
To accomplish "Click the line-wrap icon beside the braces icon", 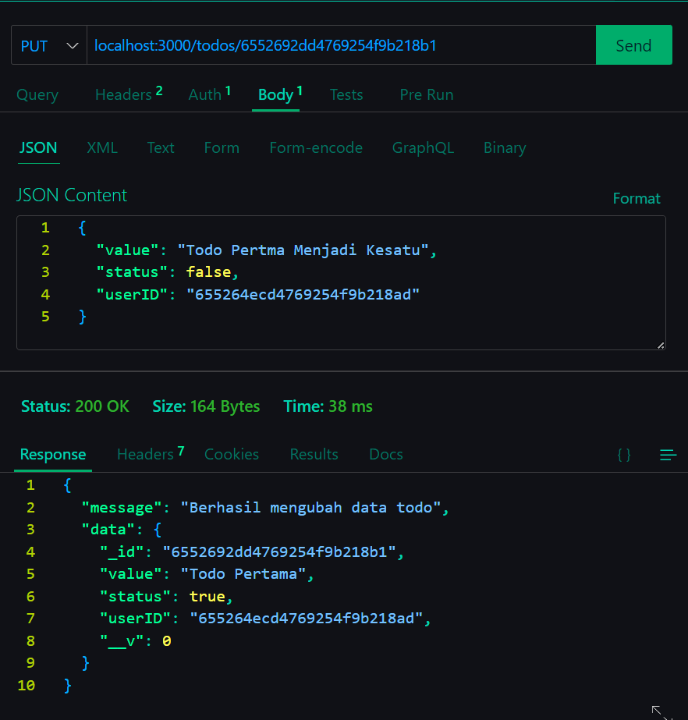I will pyautogui.click(x=668, y=455).
